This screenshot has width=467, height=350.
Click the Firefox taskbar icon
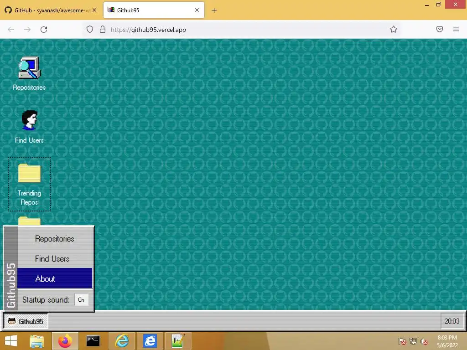coord(65,341)
